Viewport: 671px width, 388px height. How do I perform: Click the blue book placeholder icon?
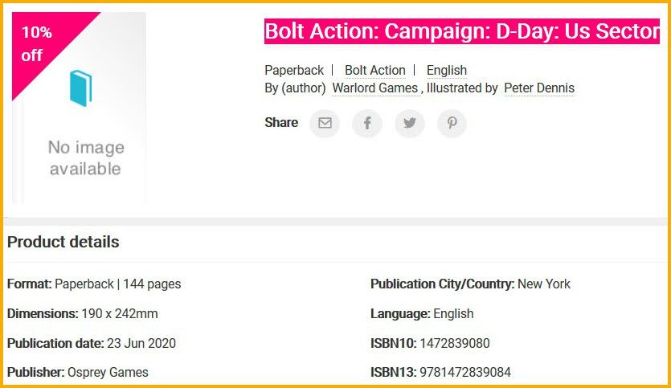(81, 88)
